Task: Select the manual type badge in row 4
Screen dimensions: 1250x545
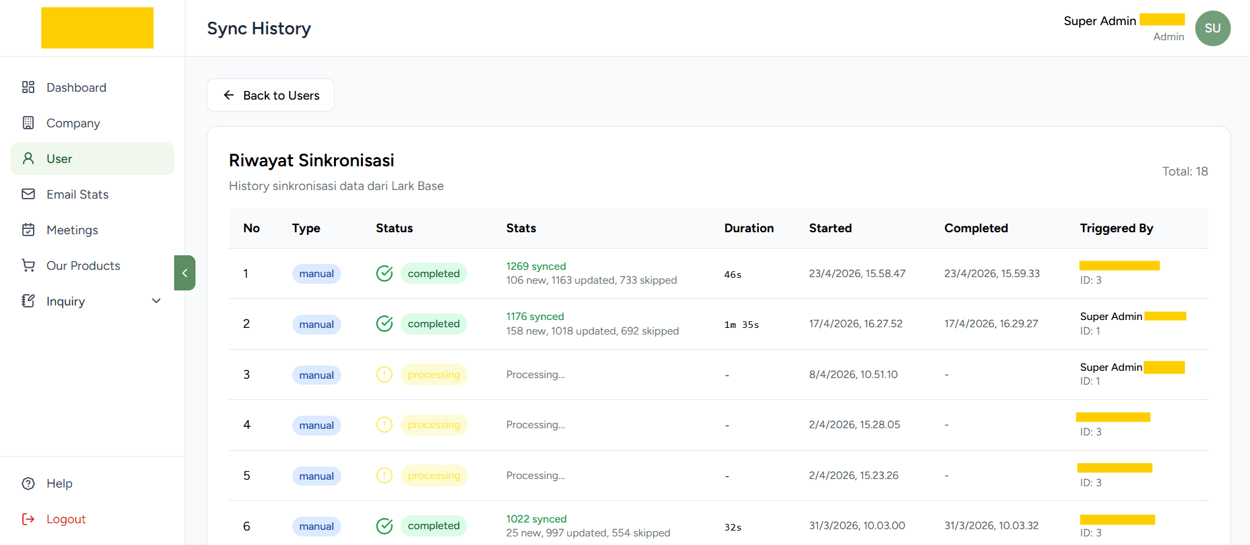Action: tap(316, 426)
